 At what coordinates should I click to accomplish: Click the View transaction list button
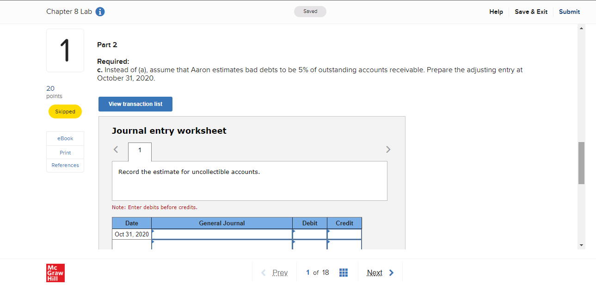[x=135, y=104]
